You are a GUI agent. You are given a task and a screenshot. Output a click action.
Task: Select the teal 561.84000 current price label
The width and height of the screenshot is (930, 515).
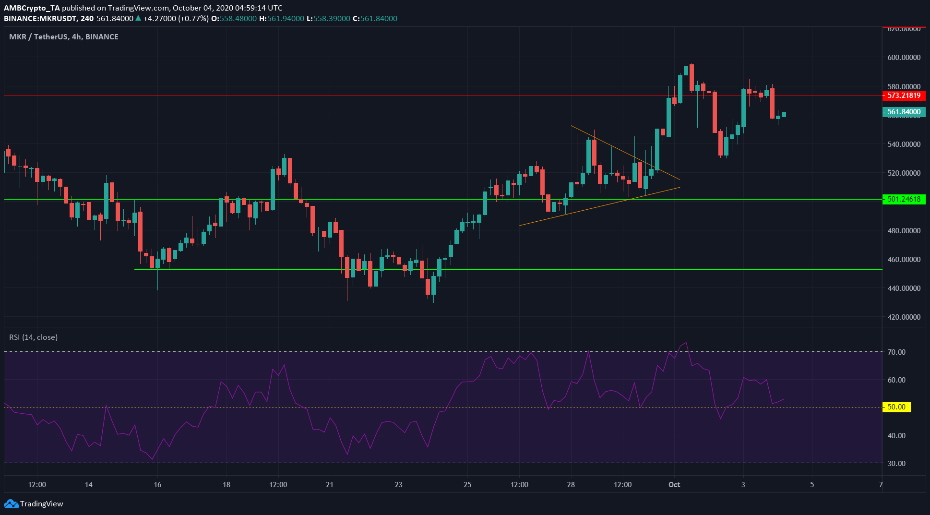904,112
